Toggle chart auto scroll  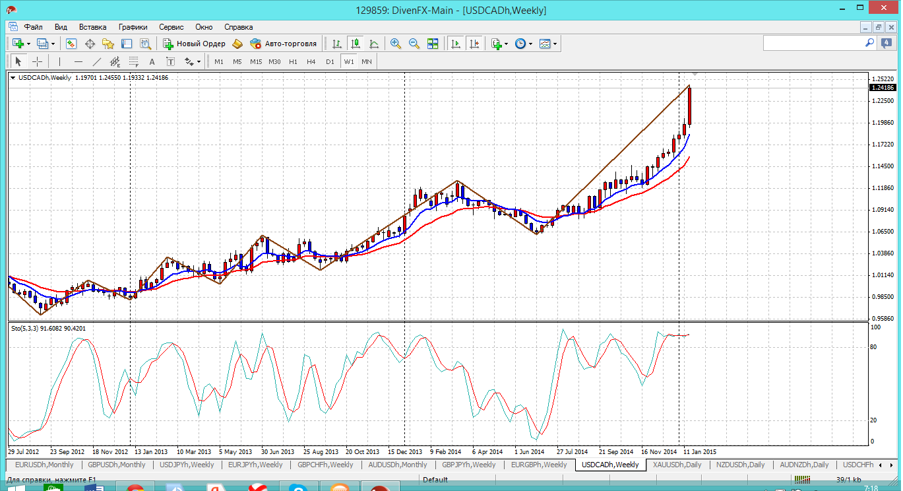(455, 44)
